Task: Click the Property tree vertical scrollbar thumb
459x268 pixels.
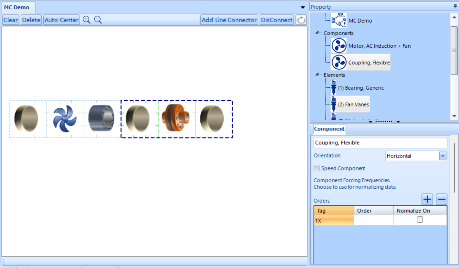Action: 454,51
